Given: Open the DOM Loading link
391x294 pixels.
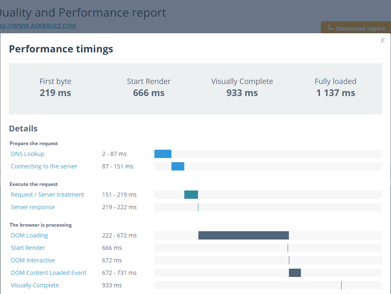Looking at the screenshot, I should [29, 235].
